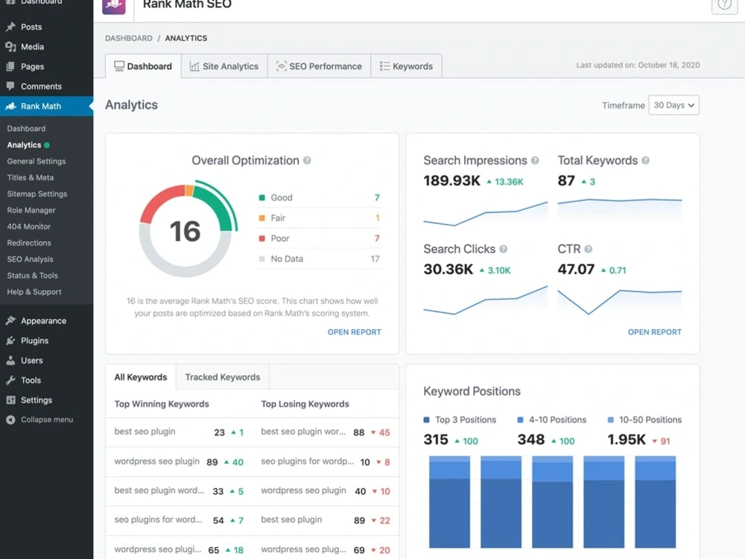745x559 pixels.
Task: Click the Search Impressions line chart
Action: click(485, 212)
